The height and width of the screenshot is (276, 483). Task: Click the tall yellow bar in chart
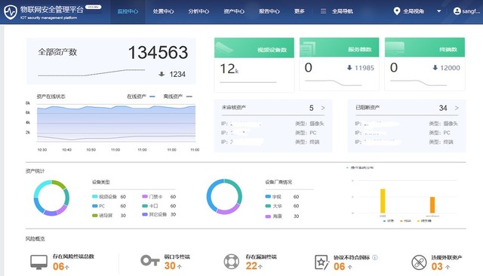click(383, 201)
